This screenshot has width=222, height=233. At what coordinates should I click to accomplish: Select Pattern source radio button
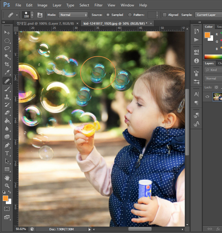(x=130, y=15)
